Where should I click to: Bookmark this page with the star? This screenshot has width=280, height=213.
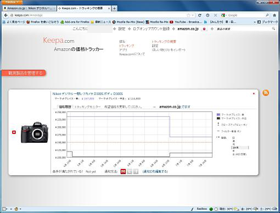click(188, 15)
